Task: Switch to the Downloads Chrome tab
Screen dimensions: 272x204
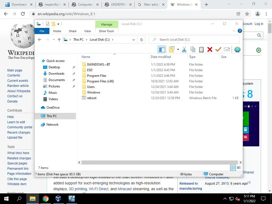Action: pyautogui.click(x=19, y=5)
